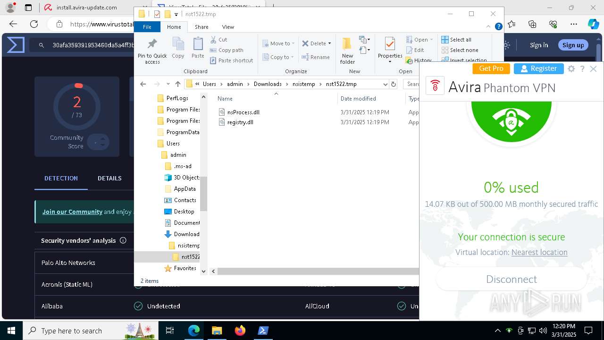Viewport: 604px width, 340px height.
Task: Open Windows Start menu
Action: pyautogui.click(x=11, y=331)
